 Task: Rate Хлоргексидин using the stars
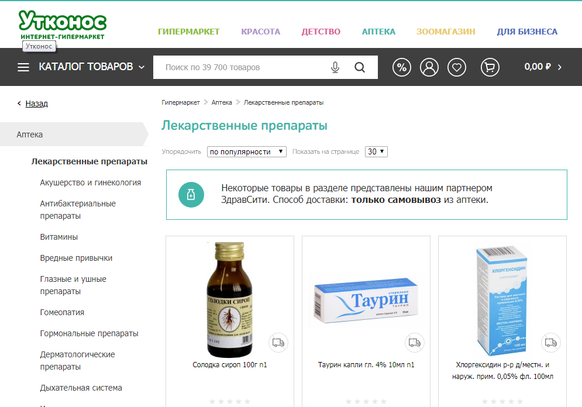tap(502, 401)
